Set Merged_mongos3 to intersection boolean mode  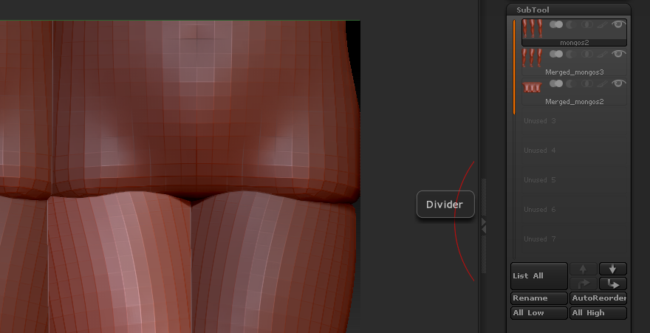(587, 54)
